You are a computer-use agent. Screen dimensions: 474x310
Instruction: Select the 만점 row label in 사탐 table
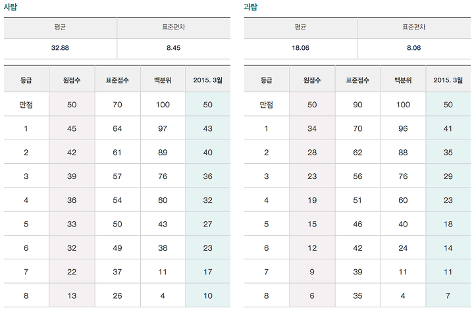pyautogui.click(x=26, y=105)
